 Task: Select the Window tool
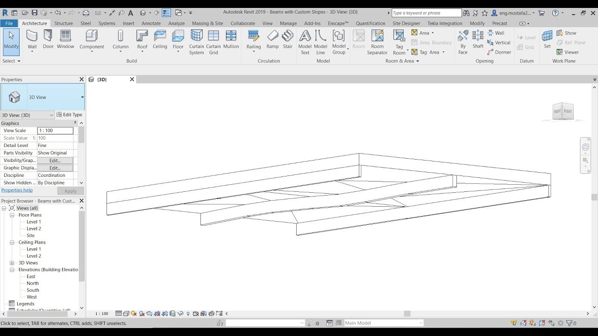tap(65, 39)
